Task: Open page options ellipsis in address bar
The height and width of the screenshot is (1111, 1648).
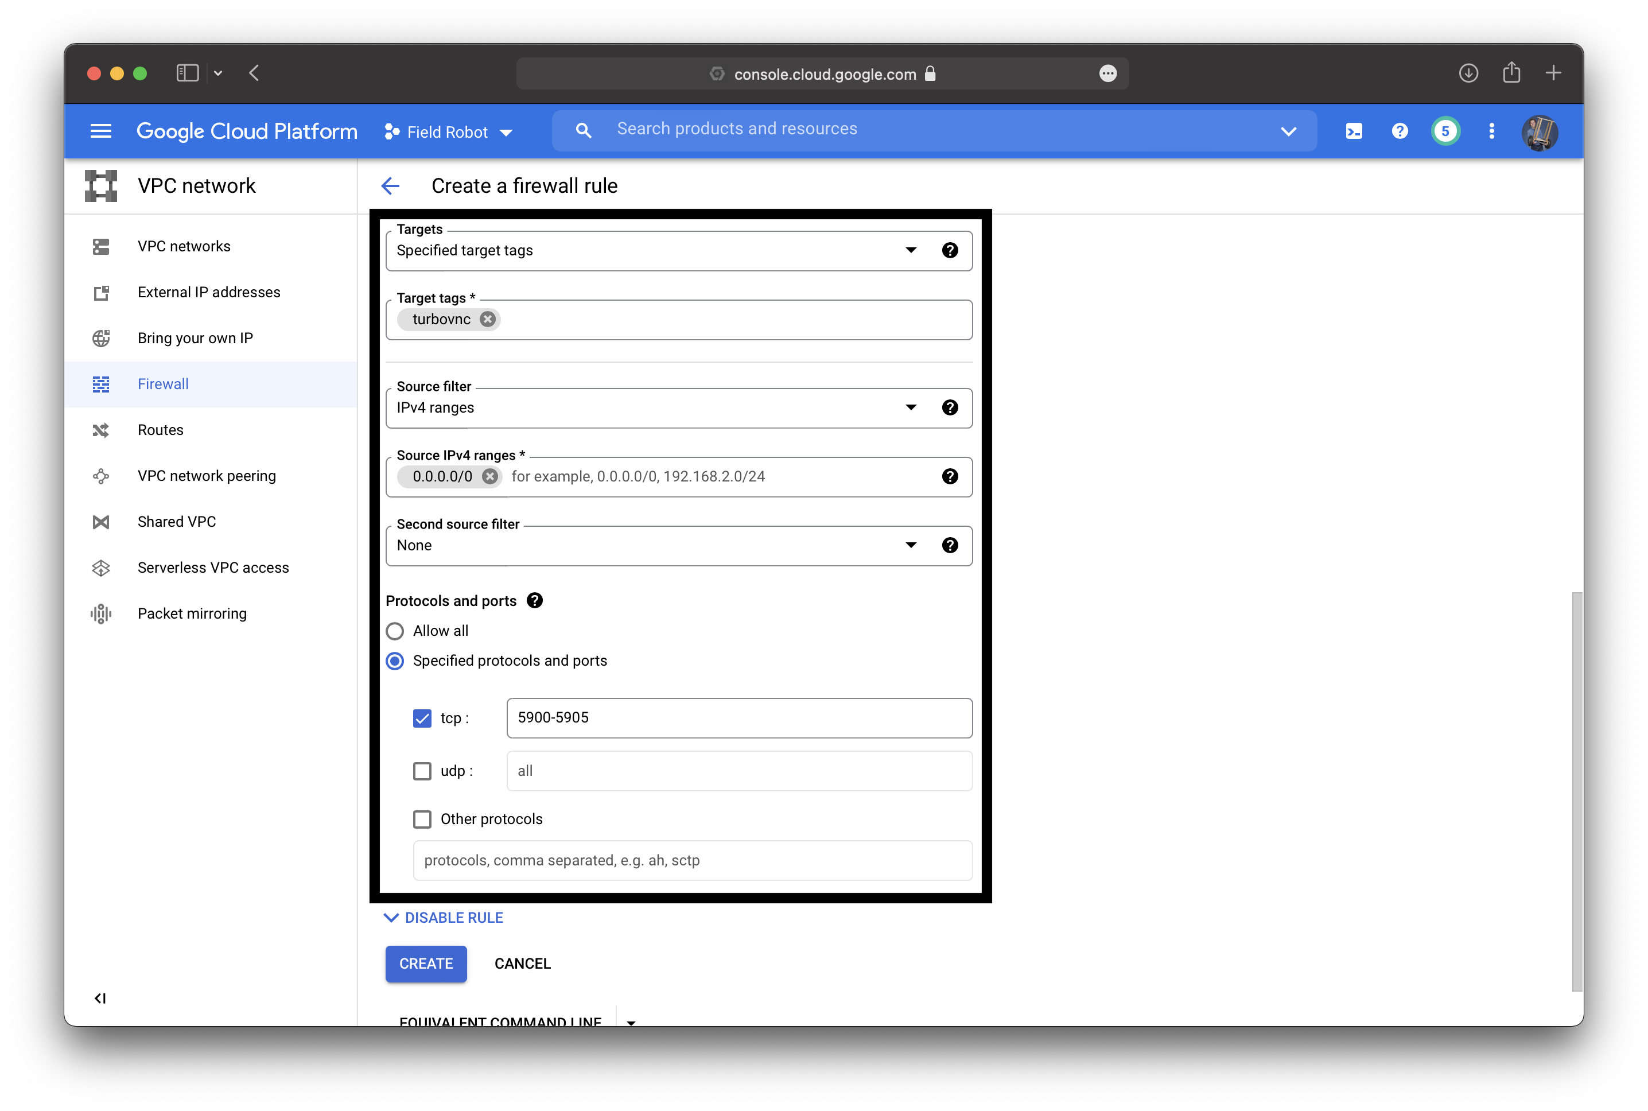Action: (x=1107, y=73)
